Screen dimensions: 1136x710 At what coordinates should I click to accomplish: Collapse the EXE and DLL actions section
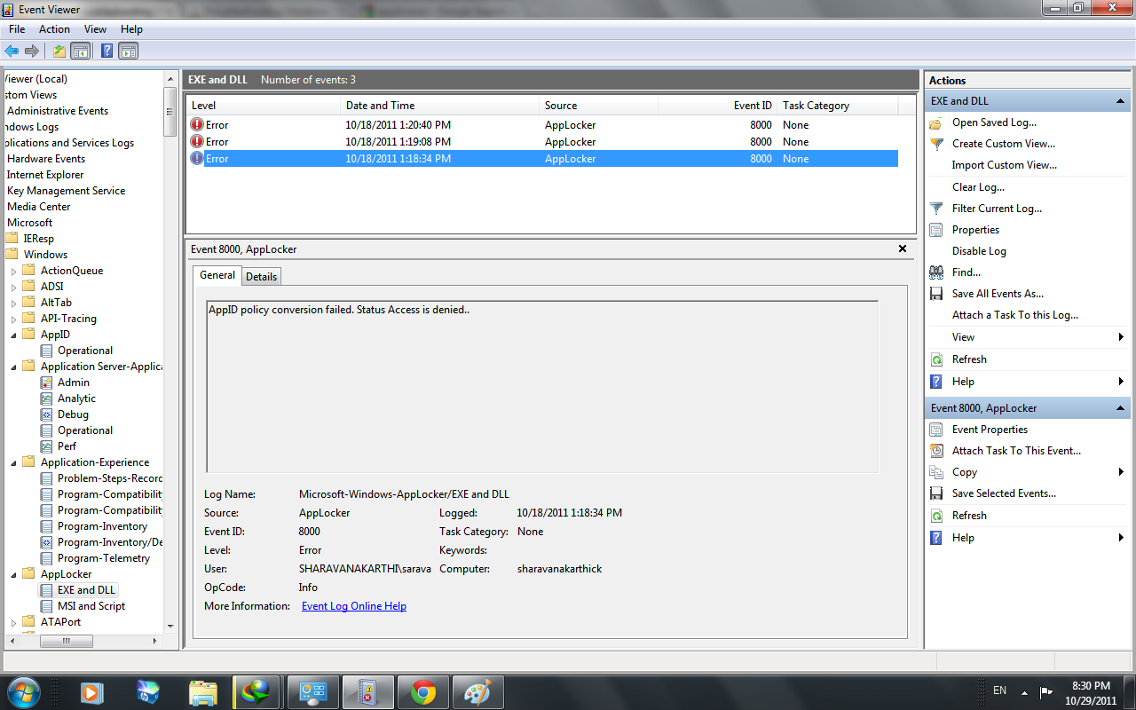coord(1121,101)
